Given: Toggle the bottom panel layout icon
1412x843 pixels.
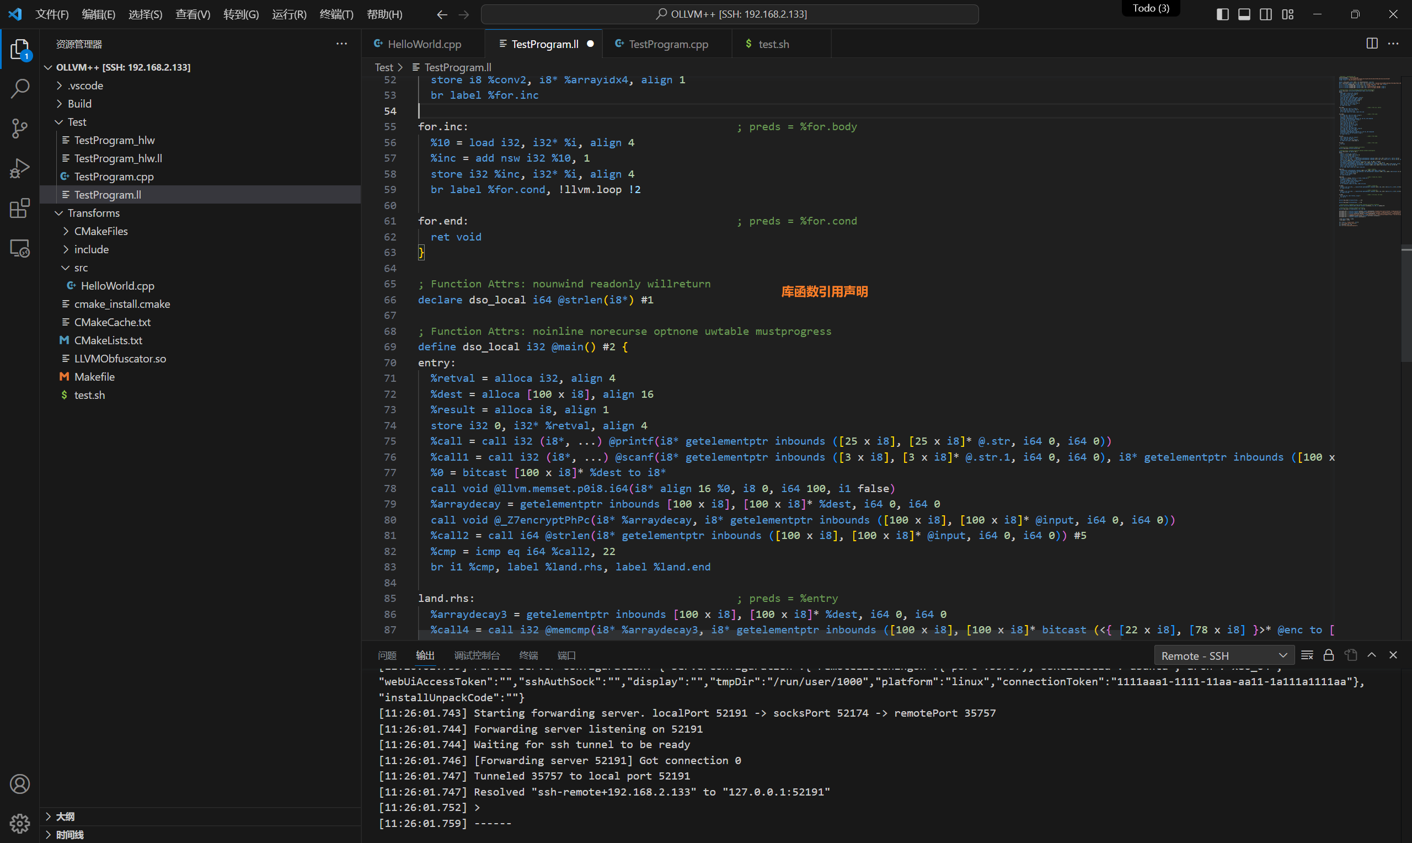Looking at the screenshot, I should (x=1244, y=14).
